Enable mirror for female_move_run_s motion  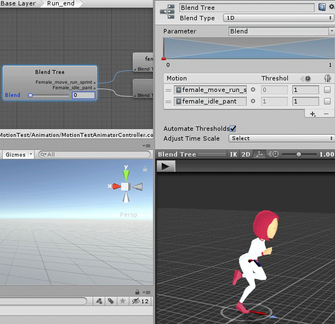327,90
